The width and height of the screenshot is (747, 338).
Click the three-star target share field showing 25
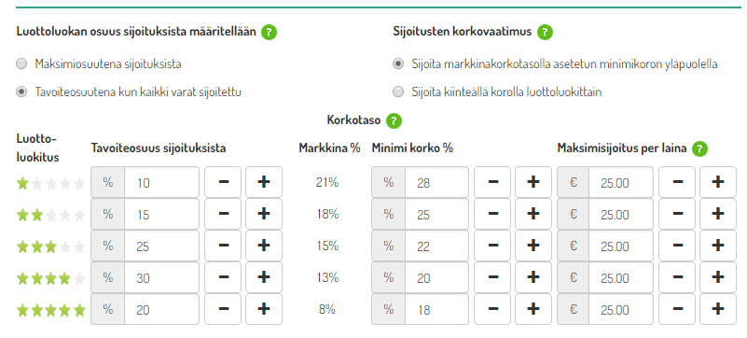pyautogui.click(x=162, y=246)
